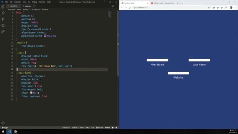Click the Tab Size: 4 indicator
This screenshot has height=134, width=238.
click(75, 128)
